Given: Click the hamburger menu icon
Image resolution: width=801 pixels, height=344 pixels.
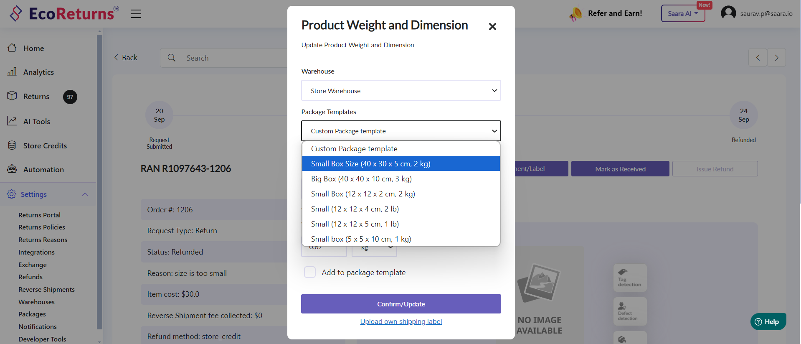Looking at the screenshot, I should coord(136,14).
